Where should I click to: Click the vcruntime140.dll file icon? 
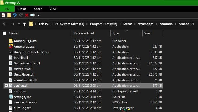coord(11,80)
